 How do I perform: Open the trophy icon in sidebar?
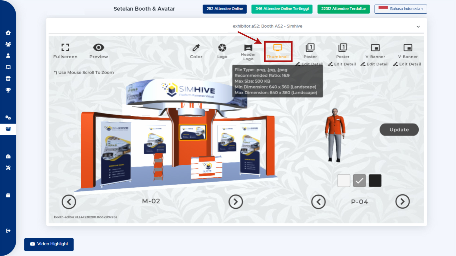(x=8, y=90)
